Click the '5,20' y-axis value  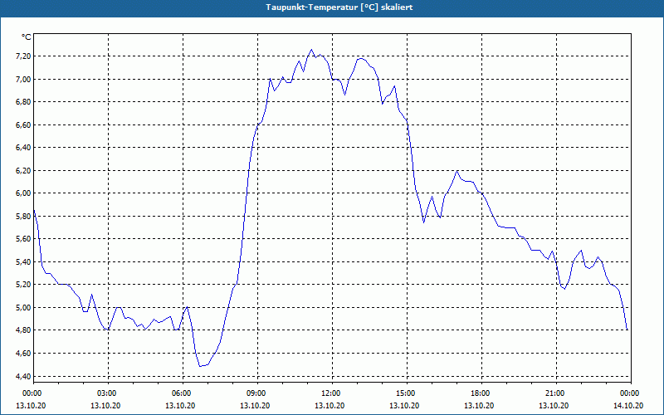23,285
